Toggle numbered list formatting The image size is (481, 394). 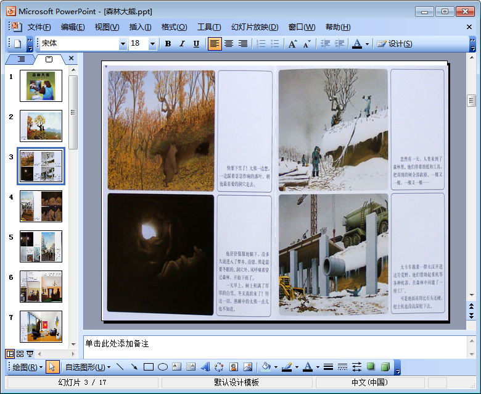(x=261, y=44)
